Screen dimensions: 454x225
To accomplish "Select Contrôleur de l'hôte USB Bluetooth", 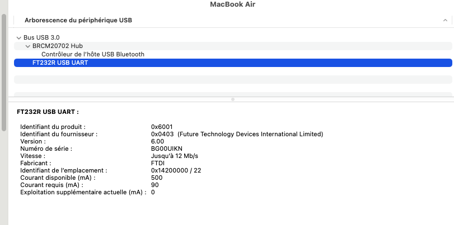I will [93, 54].
